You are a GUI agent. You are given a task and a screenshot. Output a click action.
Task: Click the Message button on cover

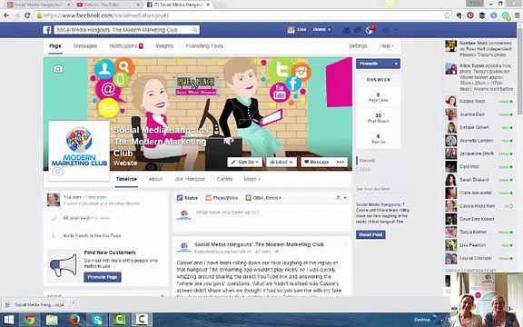tap(317, 162)
